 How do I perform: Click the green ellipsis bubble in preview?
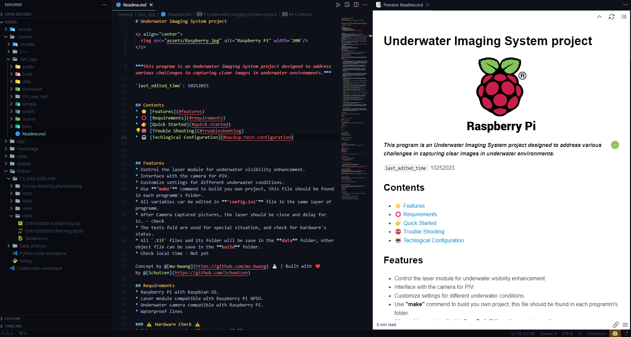coord(615,145)
